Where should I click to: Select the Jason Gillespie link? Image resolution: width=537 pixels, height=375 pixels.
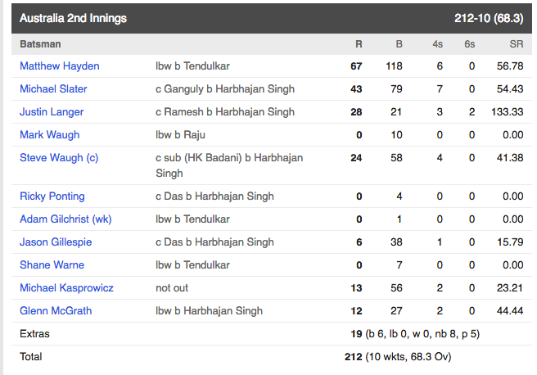(x=56, y=242)
